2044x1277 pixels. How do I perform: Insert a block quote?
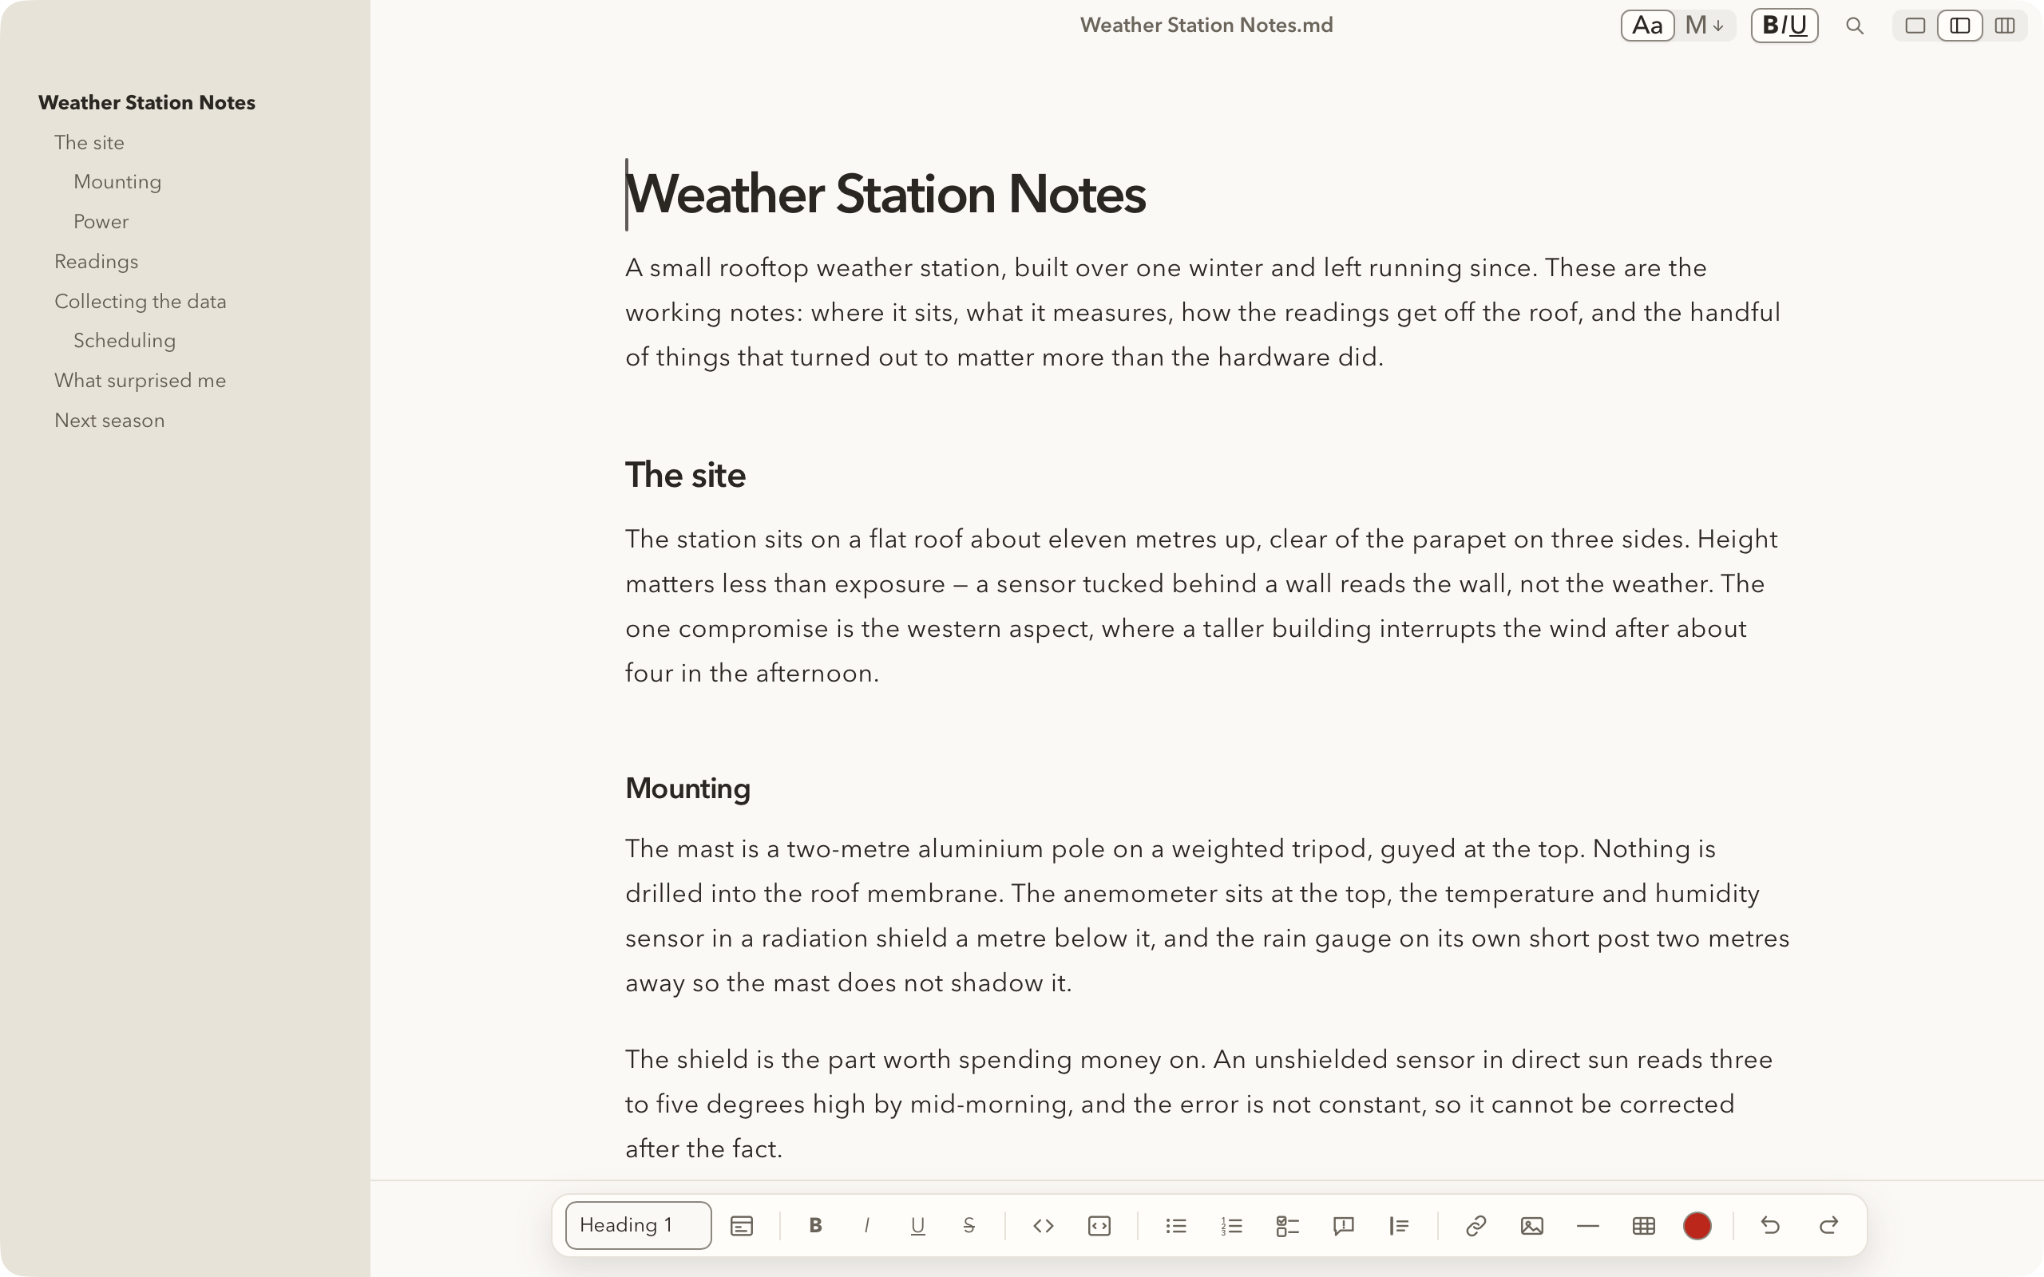[1399, 1225]
